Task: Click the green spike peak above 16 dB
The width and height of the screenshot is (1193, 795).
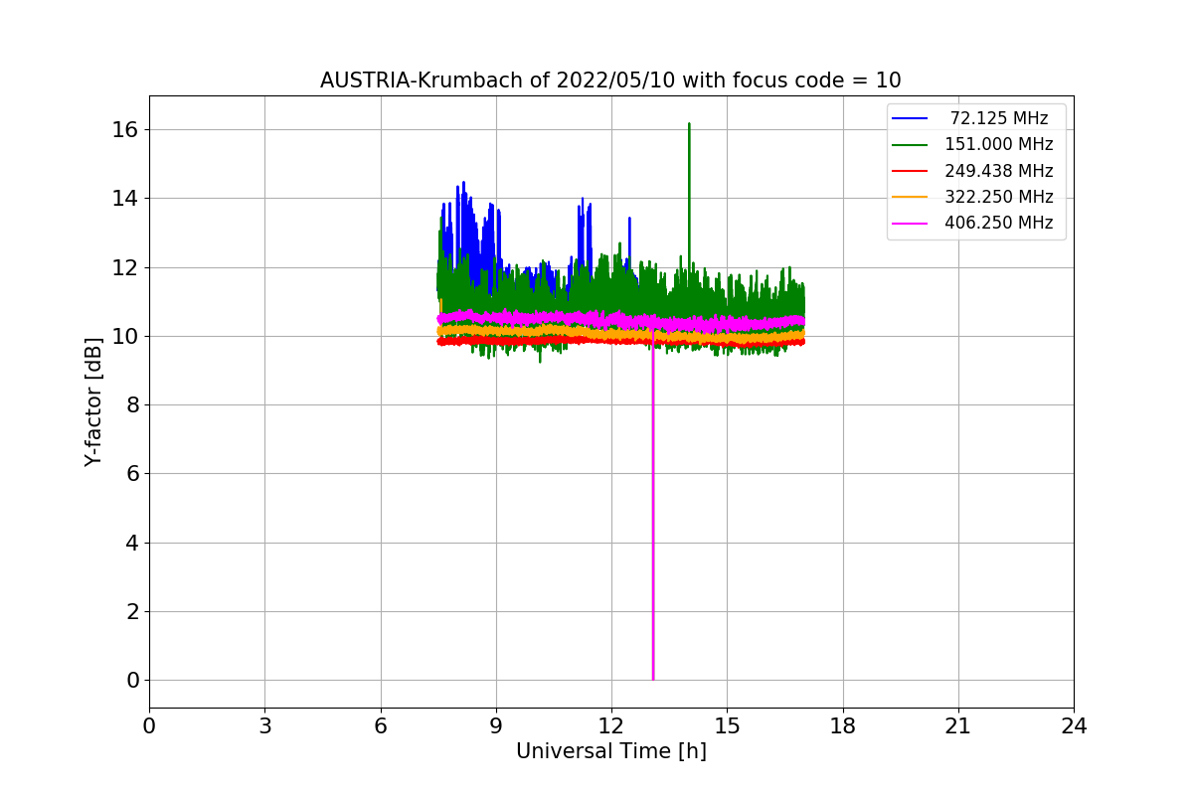Action: coord(689,125)
